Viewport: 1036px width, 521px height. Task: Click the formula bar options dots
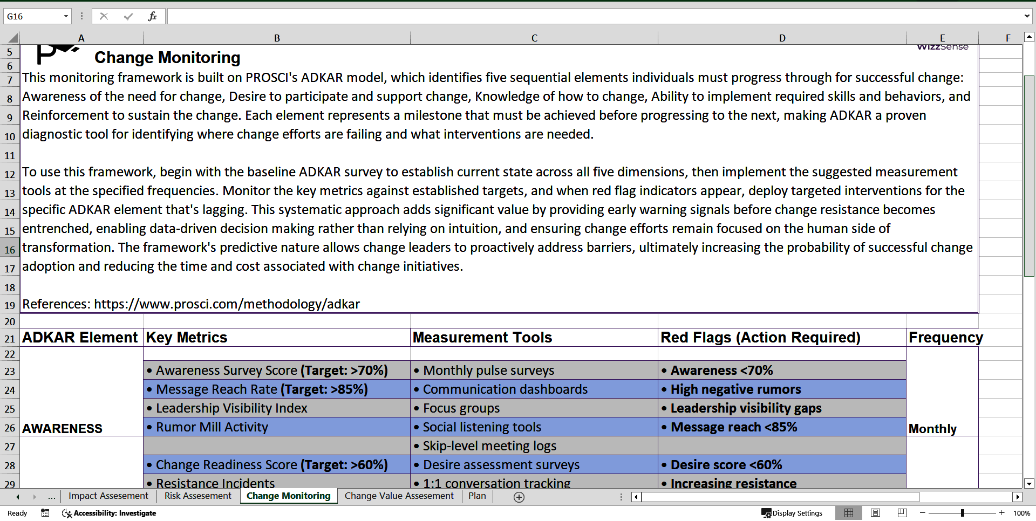point(81,16)
